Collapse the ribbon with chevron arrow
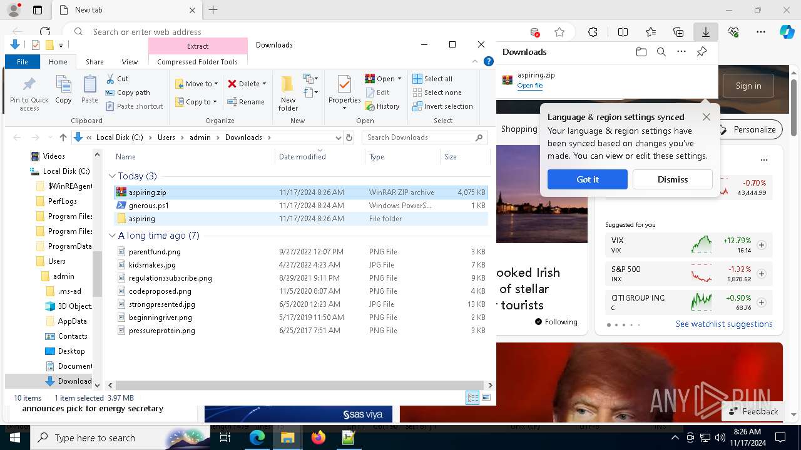The image size is (801, 450). [x=476, y=61]
